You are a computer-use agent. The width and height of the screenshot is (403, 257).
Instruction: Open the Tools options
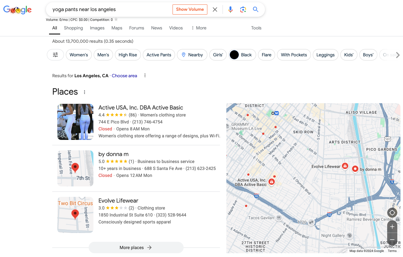click(256, 28)
